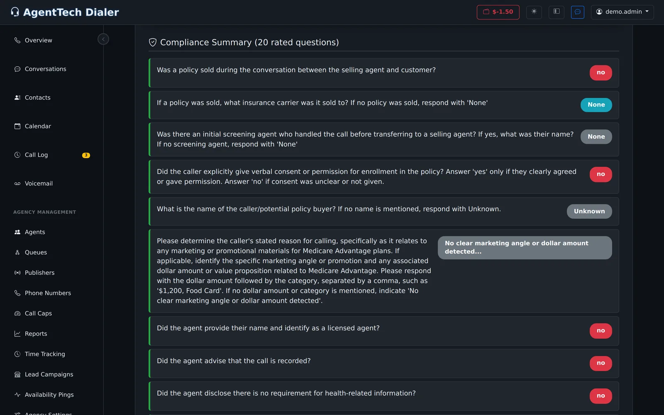This screenshot has width=664, height=415.
Task: Click the 'no' badge for policy sold question
Action: tap(601, 73)
